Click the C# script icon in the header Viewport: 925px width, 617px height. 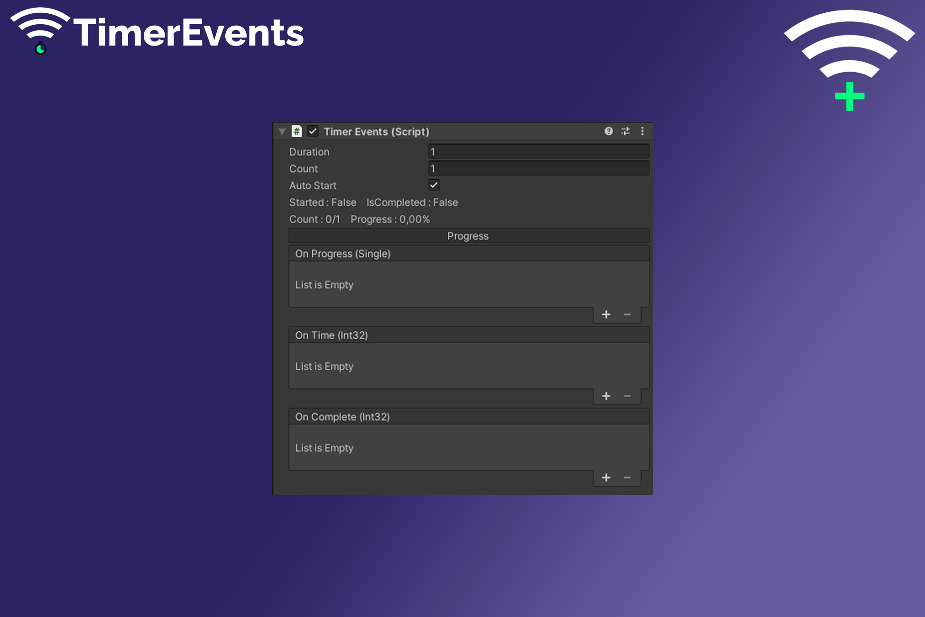(x=296, y=131)
